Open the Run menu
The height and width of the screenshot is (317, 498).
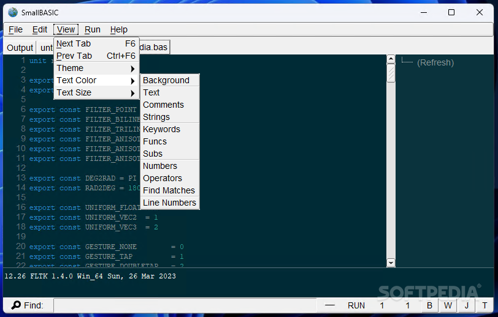[93, 29]
